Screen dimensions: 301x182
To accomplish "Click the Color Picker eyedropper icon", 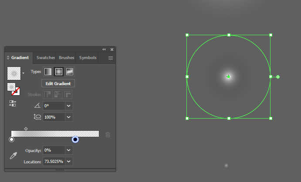I will click(x=14, y=156).
